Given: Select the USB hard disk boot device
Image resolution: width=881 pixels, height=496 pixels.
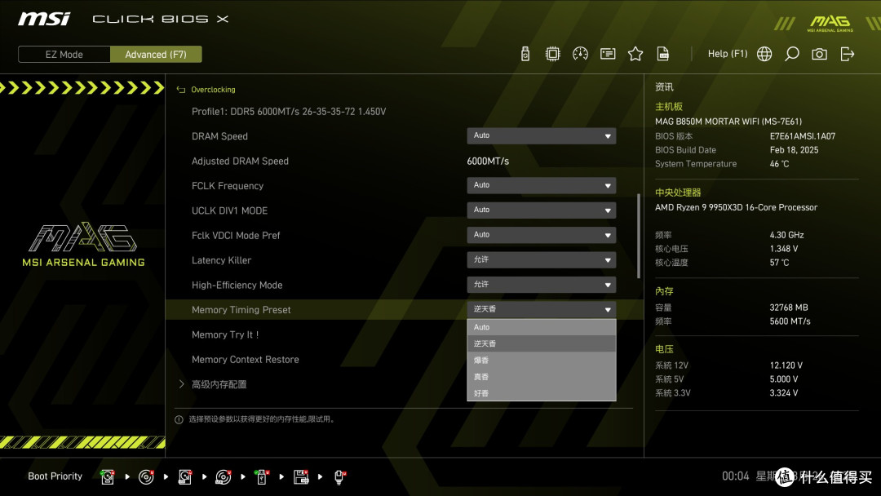Looking at the screenshot, I should [185, 477].
